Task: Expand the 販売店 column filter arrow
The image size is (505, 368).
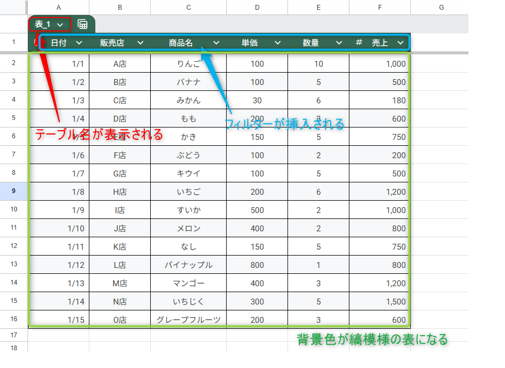Action: point(140,43)
